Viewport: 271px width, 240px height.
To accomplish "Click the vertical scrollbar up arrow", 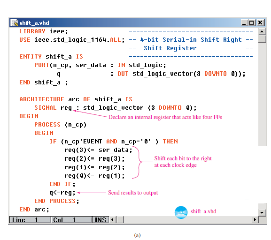I will (x=262, y=31).
